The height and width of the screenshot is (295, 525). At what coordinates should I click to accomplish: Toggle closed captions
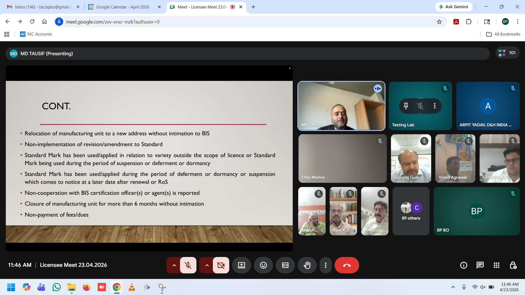[285, 265]
